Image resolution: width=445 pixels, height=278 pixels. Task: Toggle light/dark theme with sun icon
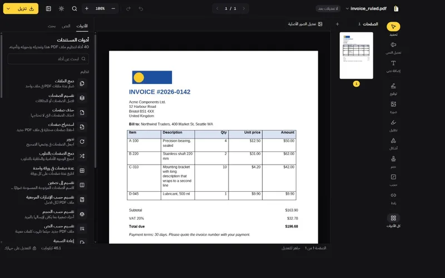tap(61, 8)
